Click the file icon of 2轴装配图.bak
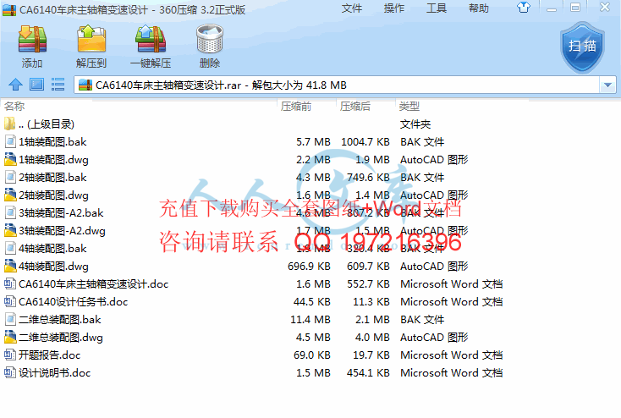This screenshot has width=621, height=418. point(10,177)
